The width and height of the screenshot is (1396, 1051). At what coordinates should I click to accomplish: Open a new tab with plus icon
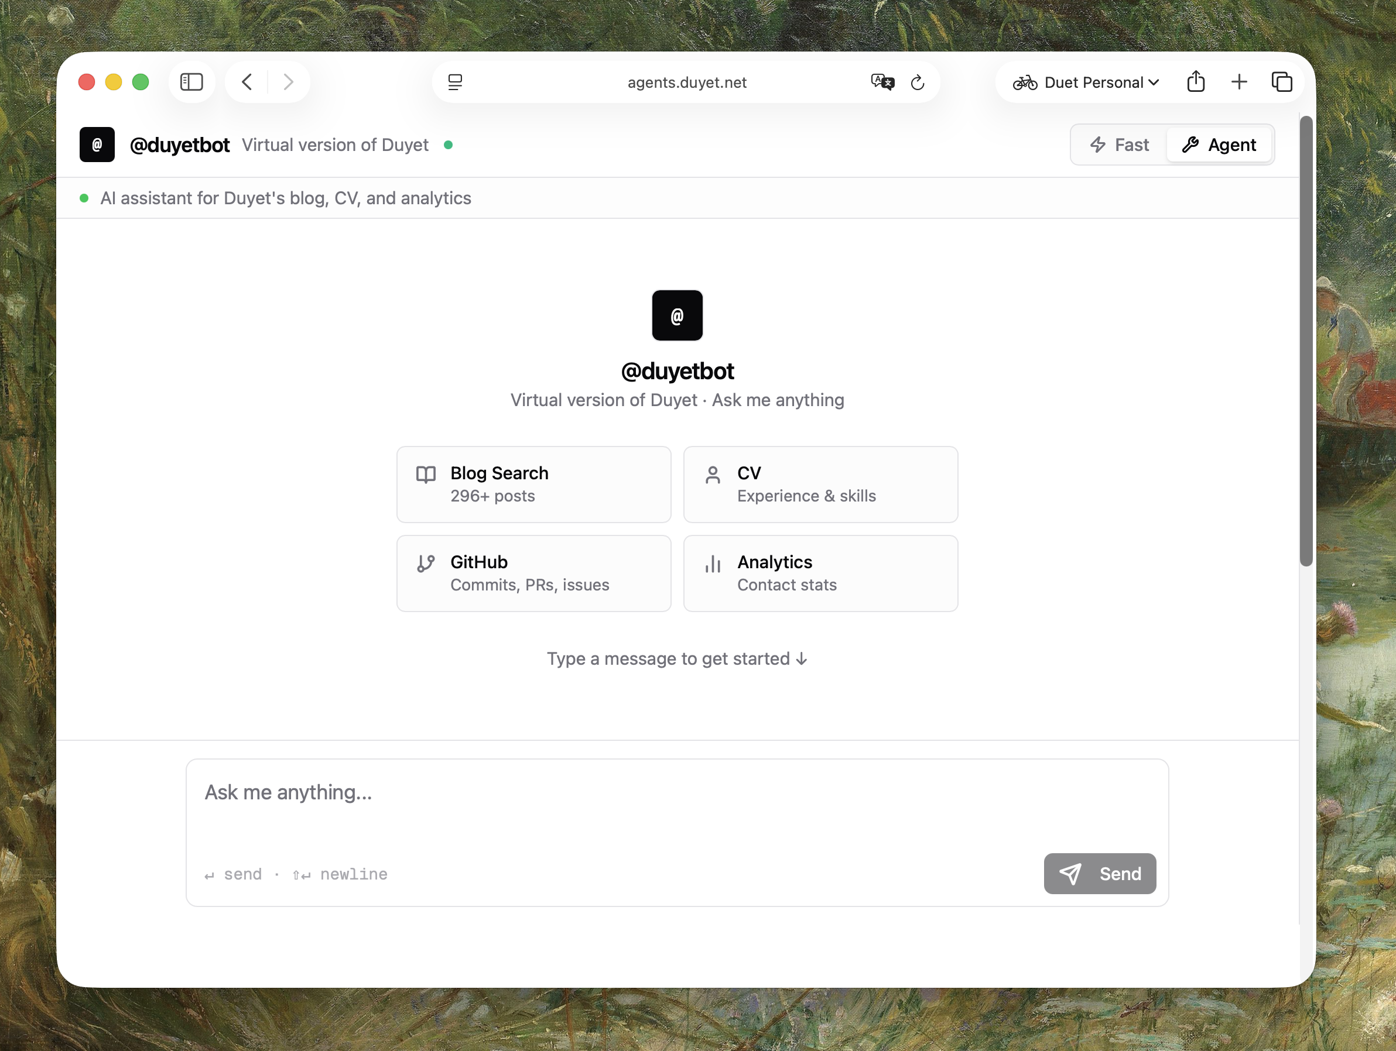tap(1239, 82)
